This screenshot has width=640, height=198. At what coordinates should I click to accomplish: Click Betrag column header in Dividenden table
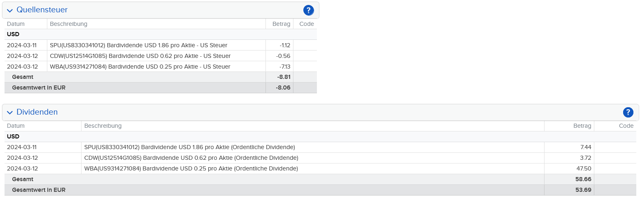point(582,126)
